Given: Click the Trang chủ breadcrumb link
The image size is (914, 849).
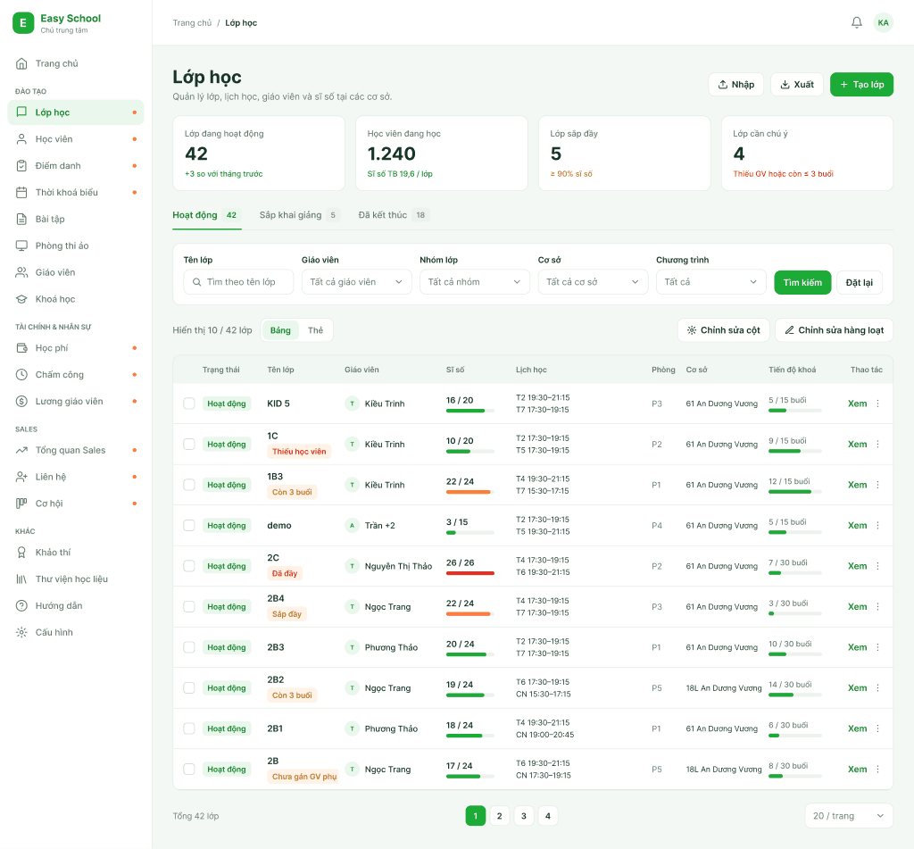Looking at the screenshot, I should pos(192,22).
